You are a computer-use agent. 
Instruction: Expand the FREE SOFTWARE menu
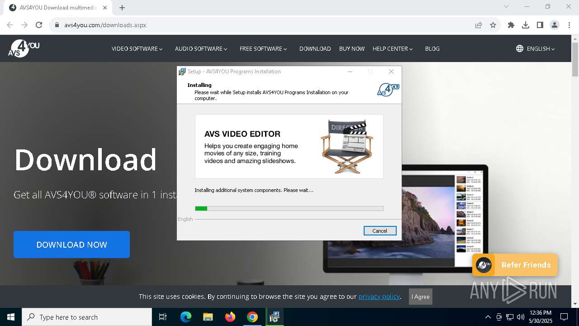263,48
